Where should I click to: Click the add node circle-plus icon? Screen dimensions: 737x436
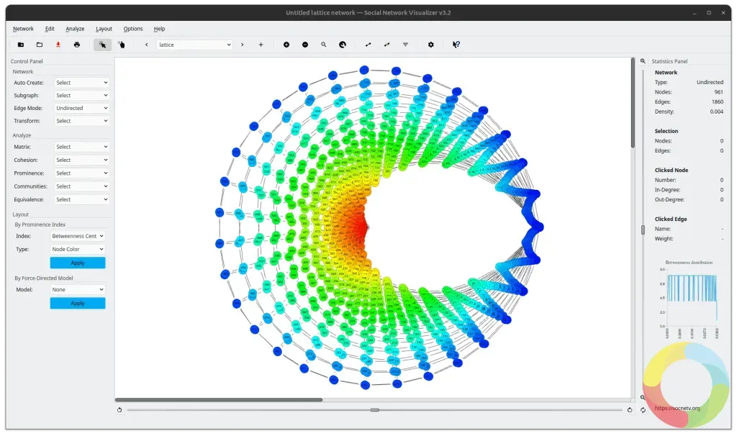(x=286, y=45)
